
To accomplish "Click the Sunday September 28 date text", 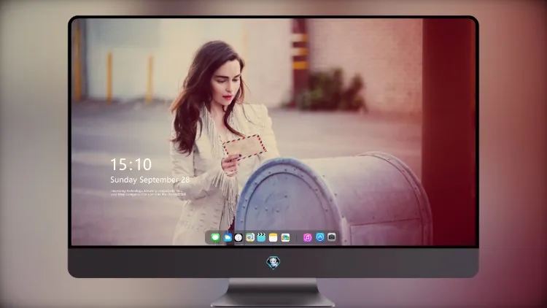I will tap(150, 180).
